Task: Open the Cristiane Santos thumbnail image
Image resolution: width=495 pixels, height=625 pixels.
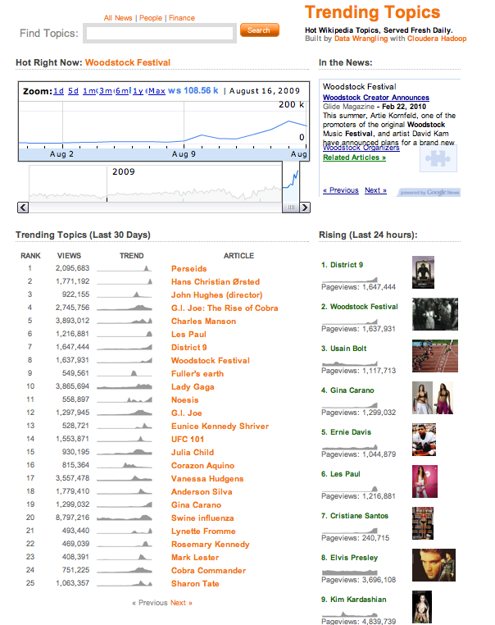Action: [423, 523]
